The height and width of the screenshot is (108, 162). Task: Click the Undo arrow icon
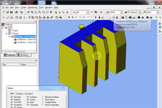(x=92, y=12)
